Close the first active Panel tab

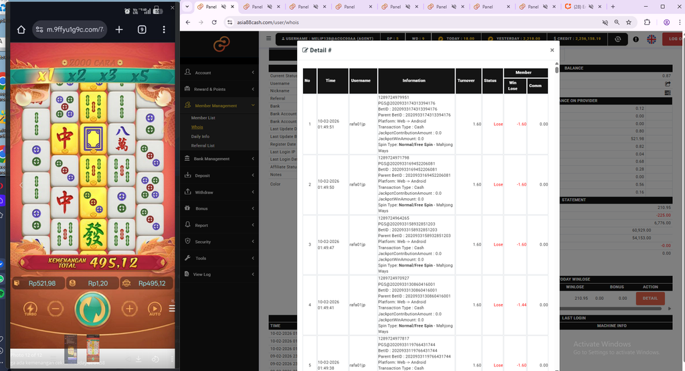pyautogui.click(x=232, y=7)
